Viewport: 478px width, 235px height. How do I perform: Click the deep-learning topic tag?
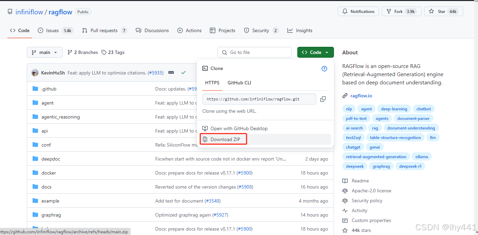[394, 109]
